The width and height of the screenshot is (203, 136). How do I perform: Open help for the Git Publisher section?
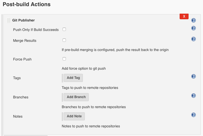pyautogui.click(x=194, y=20)
